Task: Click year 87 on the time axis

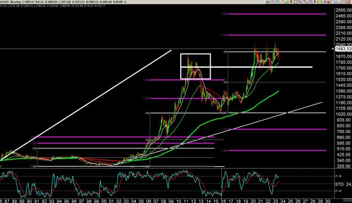Action: point(7,201)
